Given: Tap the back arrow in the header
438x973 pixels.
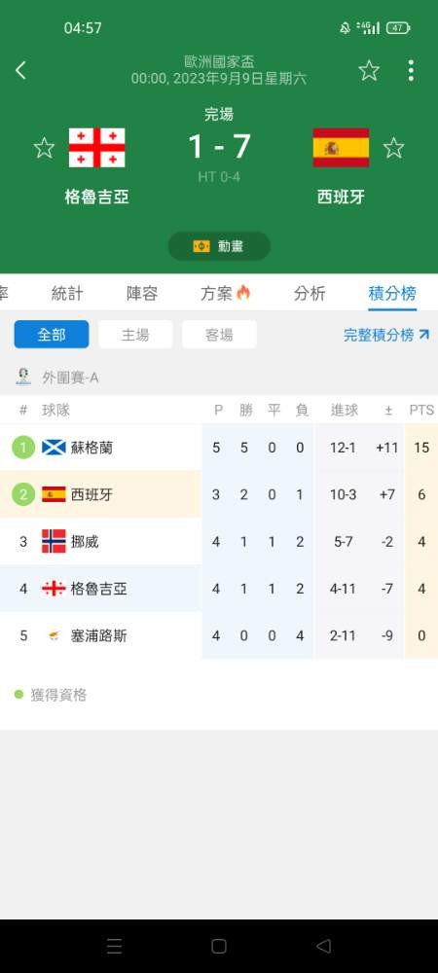Looking at the screenshot, I should point(20,70).
